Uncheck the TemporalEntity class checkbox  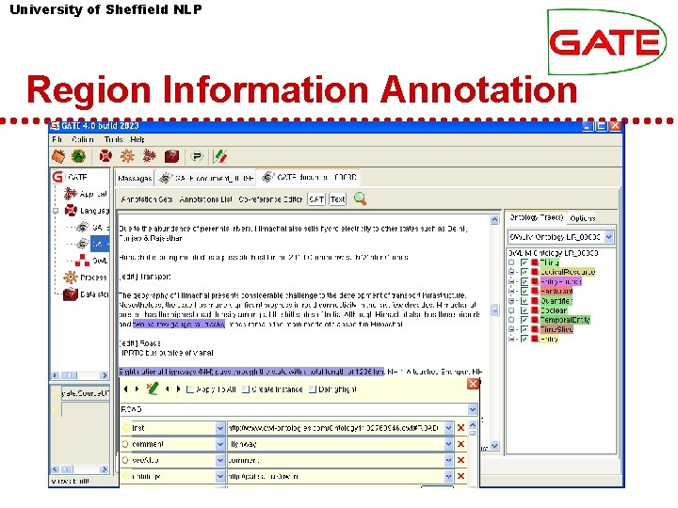tap(525, 320)
